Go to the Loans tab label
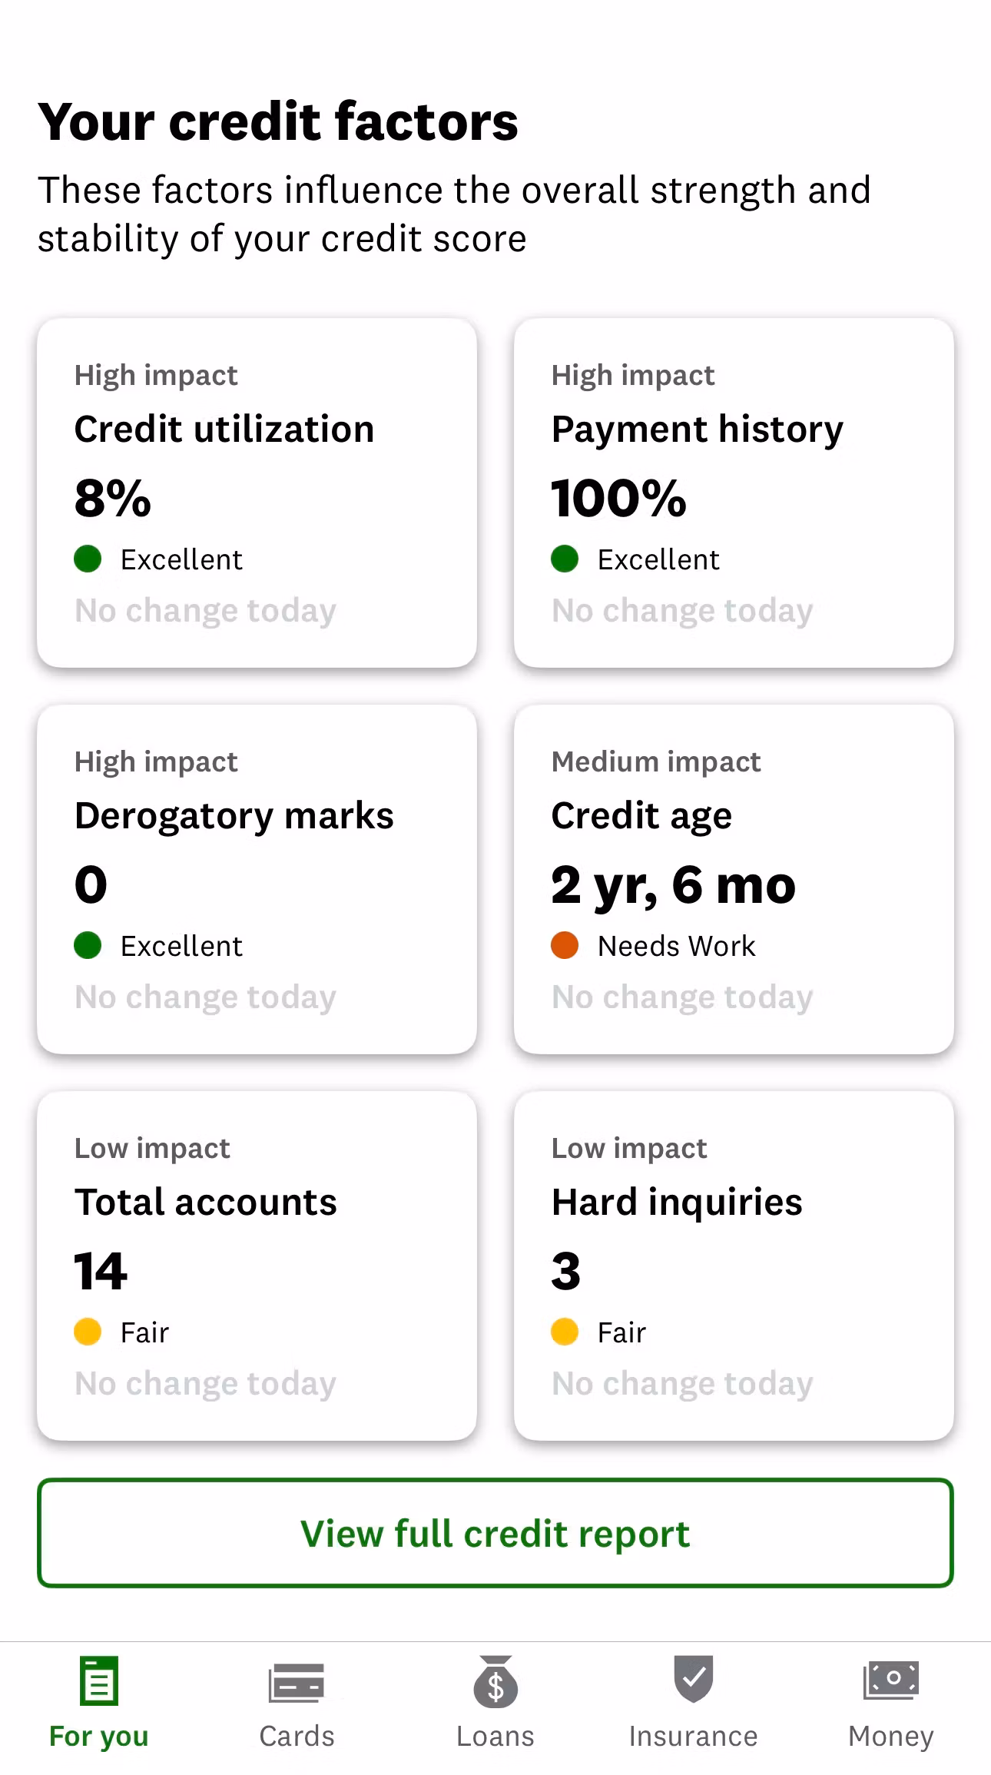This screenshot has width=991, height=1775. click(495, 1737)
